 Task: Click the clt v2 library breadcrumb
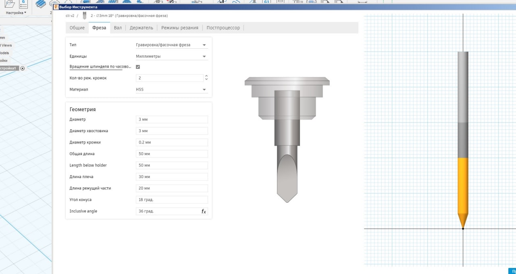70,16
